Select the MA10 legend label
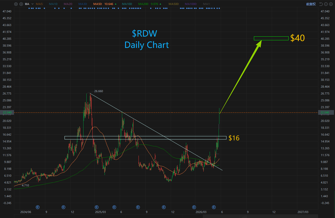The width and height of the screenshot is (335, 218). (53, 4)
